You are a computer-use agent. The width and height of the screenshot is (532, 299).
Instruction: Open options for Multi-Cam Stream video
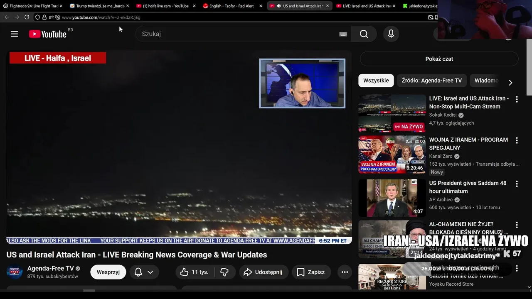coord(517,99)
